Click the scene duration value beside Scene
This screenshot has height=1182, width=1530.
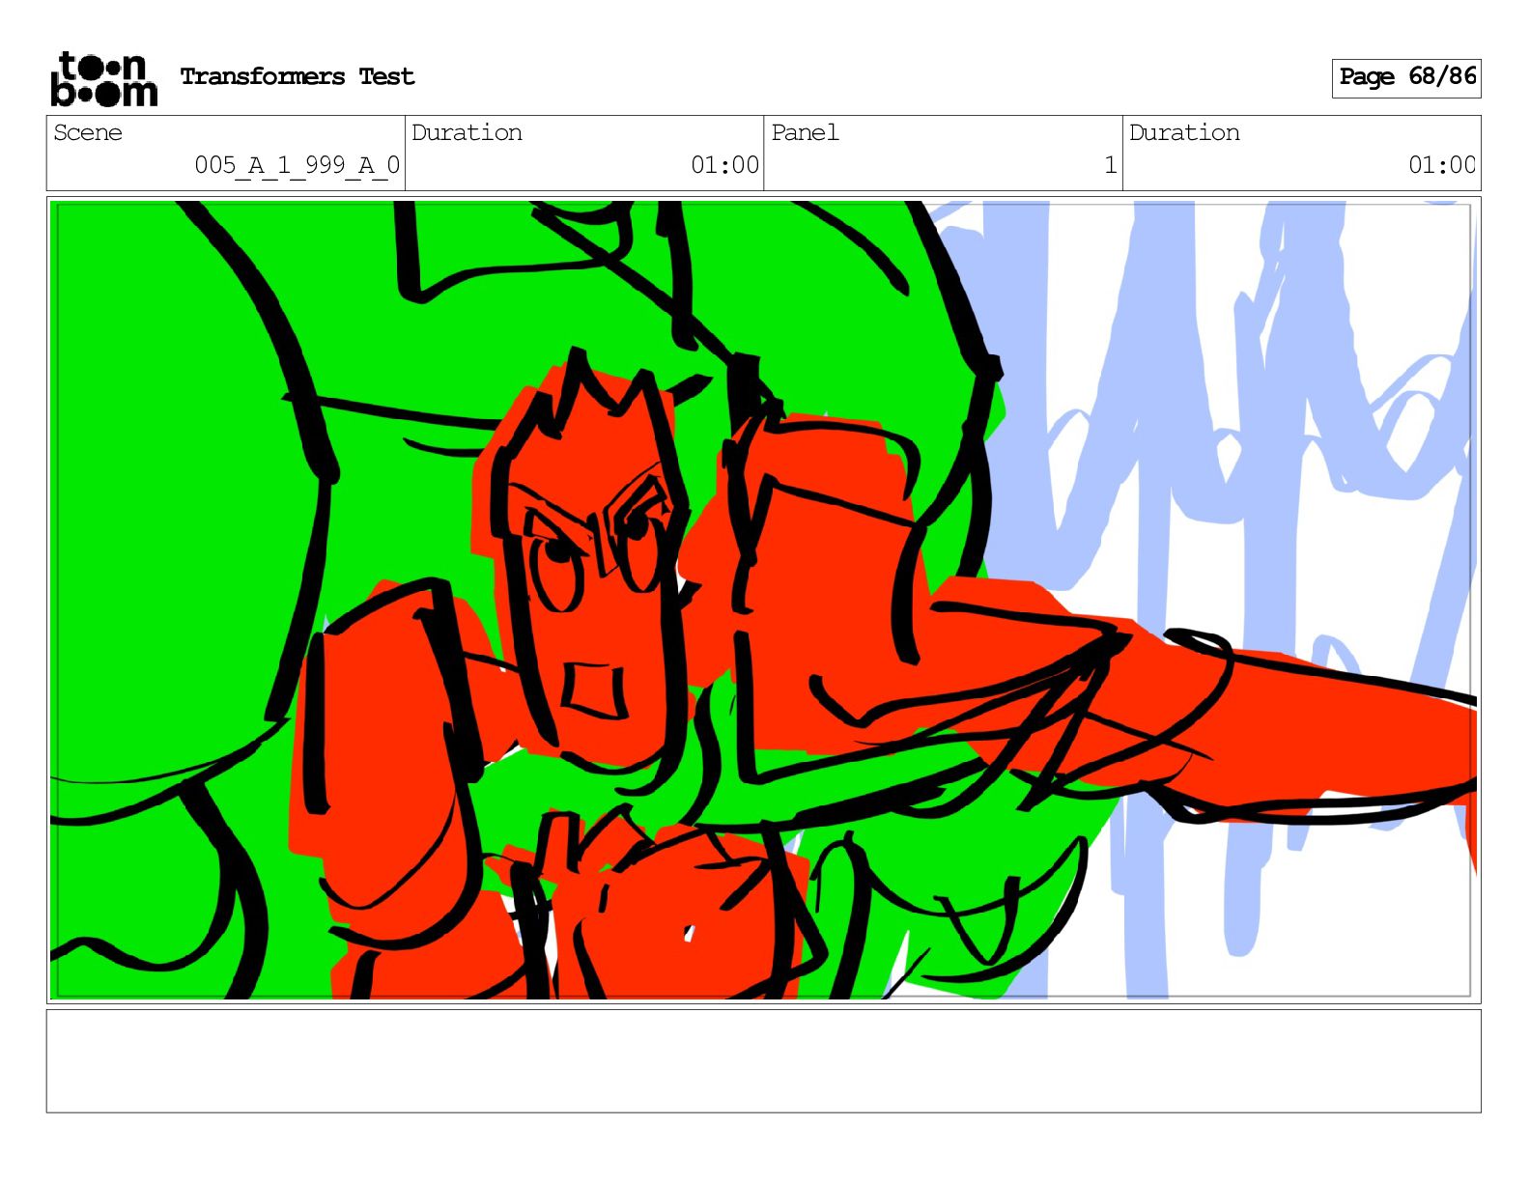pyautogui.click(x=724, y=165)
